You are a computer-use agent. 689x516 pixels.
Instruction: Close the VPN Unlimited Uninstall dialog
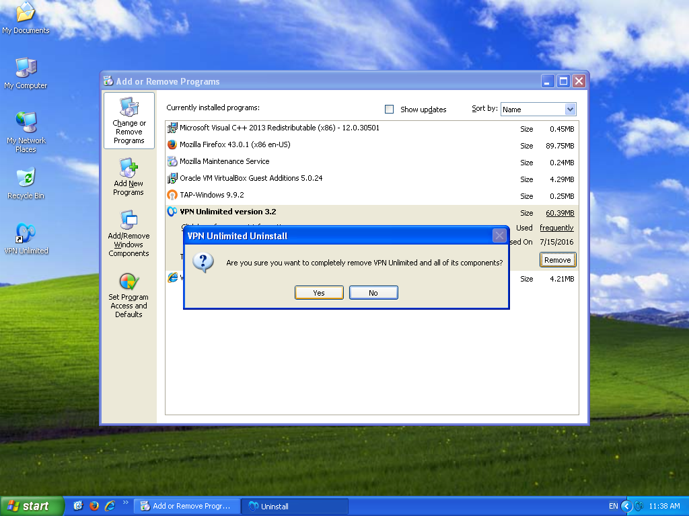(x=499, y=236)
